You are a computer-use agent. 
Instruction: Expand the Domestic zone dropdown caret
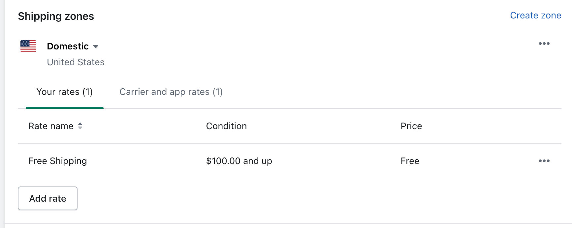pos(96,46)
